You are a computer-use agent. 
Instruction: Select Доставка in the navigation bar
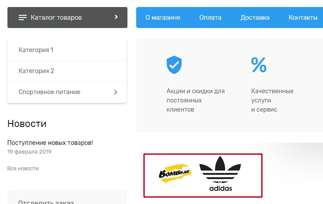click(x=255, y=18)
